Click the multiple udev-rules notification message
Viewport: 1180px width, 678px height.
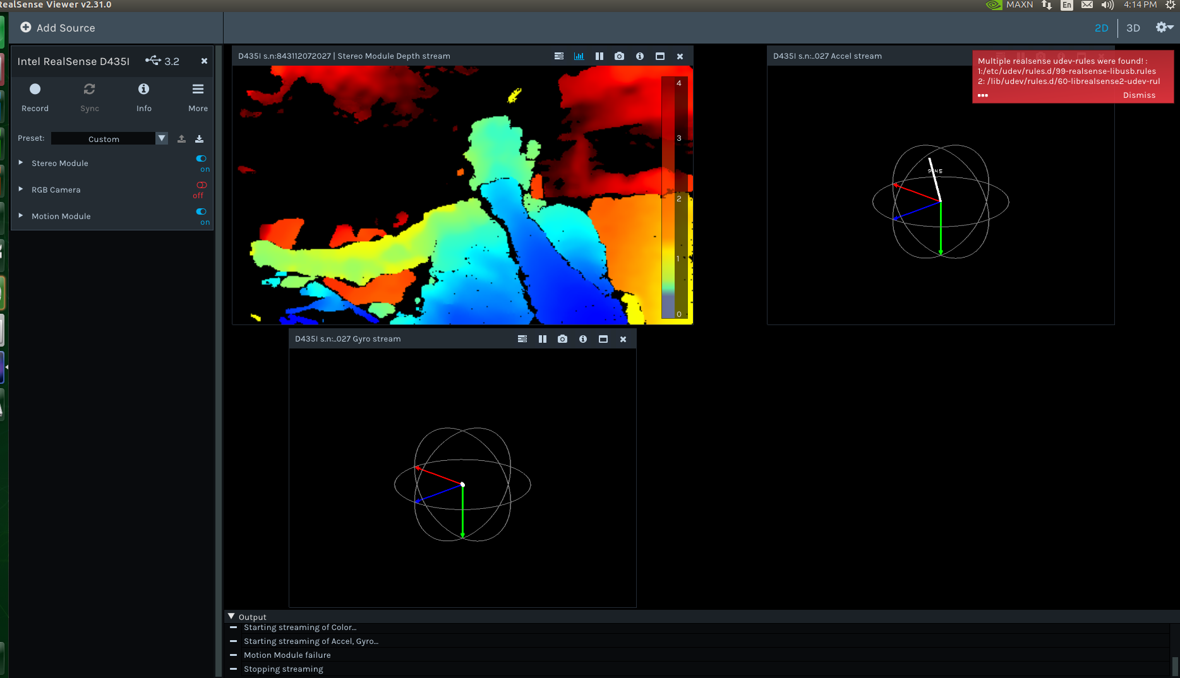coord(1069,71)
